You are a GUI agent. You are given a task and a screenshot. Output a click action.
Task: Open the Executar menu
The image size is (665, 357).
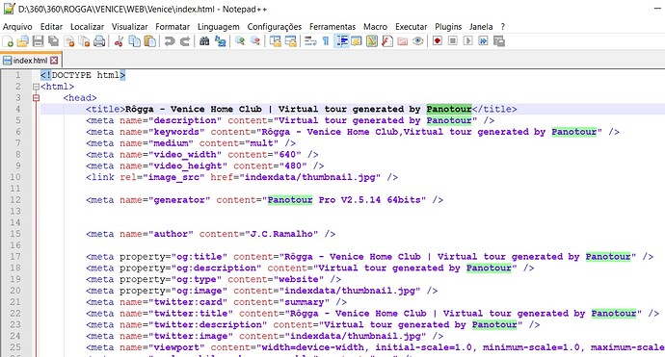[411, 27]
